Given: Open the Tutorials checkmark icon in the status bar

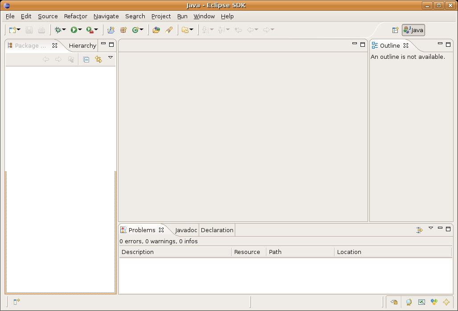Looking at the screenshot, I should click(421, 302).
